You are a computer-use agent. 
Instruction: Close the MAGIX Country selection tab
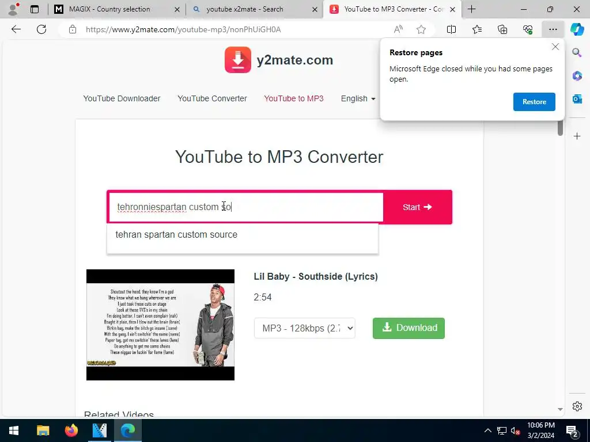(x=177, y=9)
